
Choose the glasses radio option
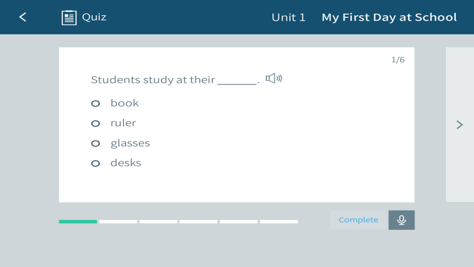(x=95, y=143)
